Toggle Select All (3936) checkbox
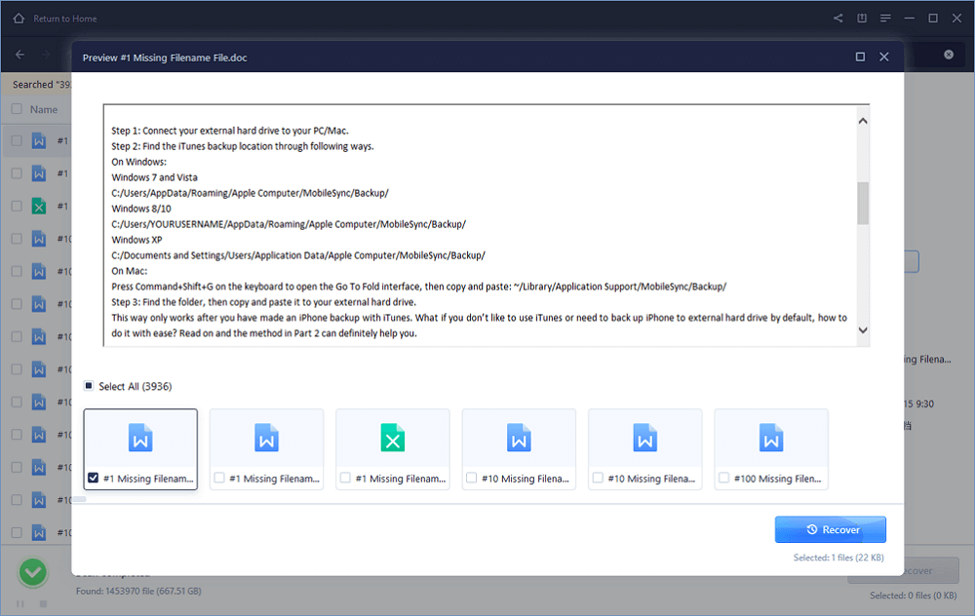 (89, 386)
